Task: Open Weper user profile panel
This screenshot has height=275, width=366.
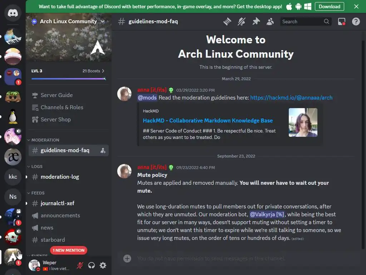Action: (x=49, y=265)
